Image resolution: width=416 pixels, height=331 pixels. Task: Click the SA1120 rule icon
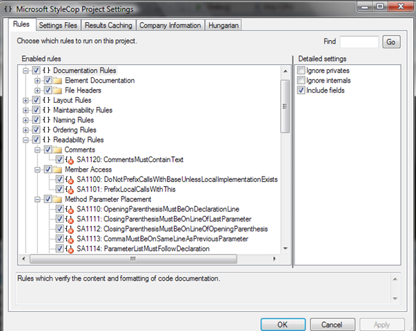70,160
